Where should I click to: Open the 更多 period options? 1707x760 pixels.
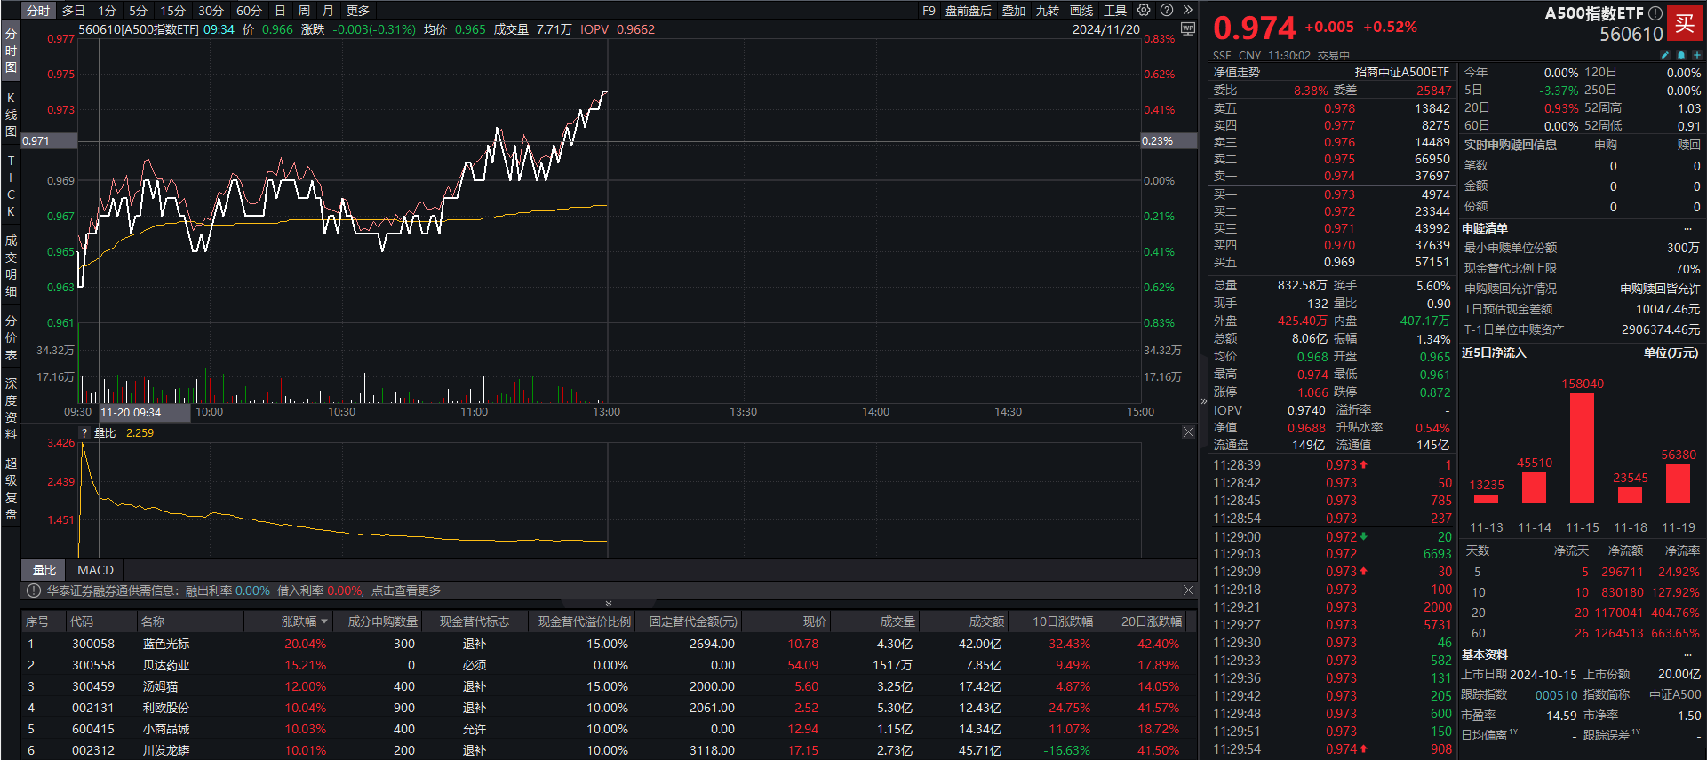[x=357, y=11]
